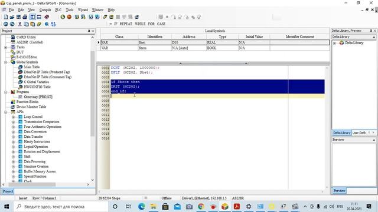Click code line 0001
The height and width of the screenshot is (212, 378).
[x=135, y=68]
